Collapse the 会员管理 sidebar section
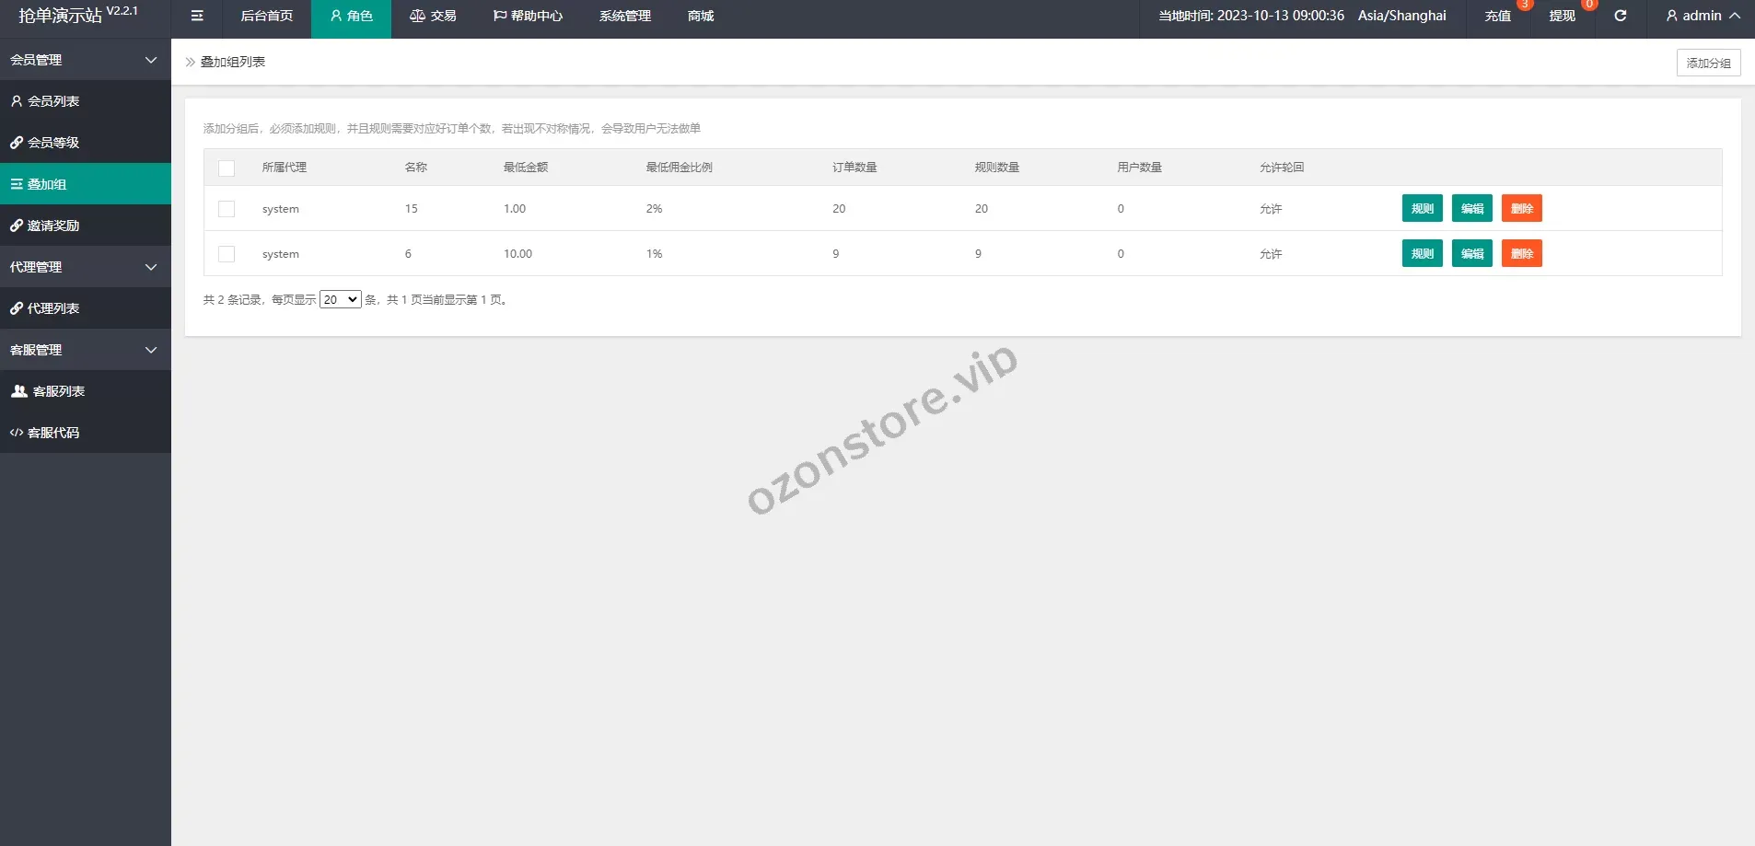 [85, 60]
